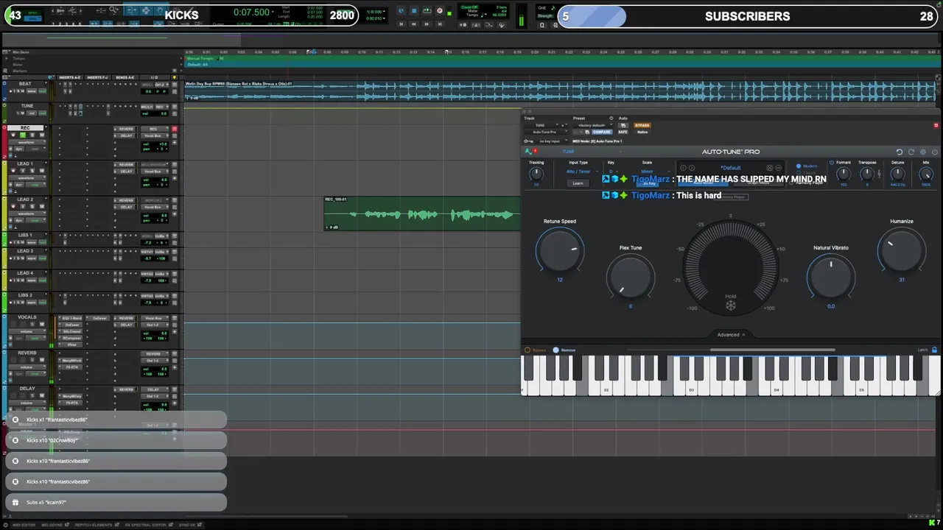Select the Modern mode radio button
Screen dimensions: 943x530
coord(799,166)
